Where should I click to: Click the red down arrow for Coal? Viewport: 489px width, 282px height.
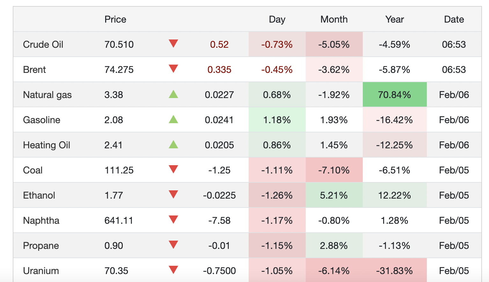173,169
